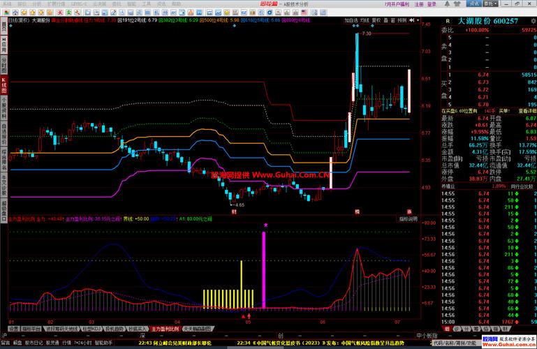Select the 筹 chips tab in right panel
The height and width of the screenshot is (349, 537).
point(476,329)
